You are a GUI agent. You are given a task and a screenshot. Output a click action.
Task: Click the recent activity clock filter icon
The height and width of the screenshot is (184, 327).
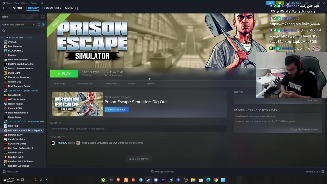[x=39, y=25]
